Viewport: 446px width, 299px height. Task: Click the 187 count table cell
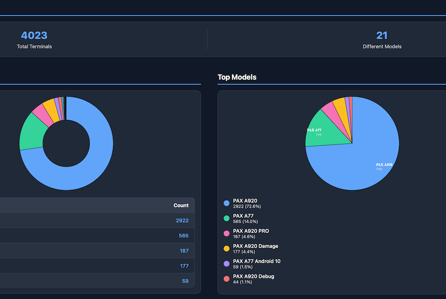[x=184, y=251]
